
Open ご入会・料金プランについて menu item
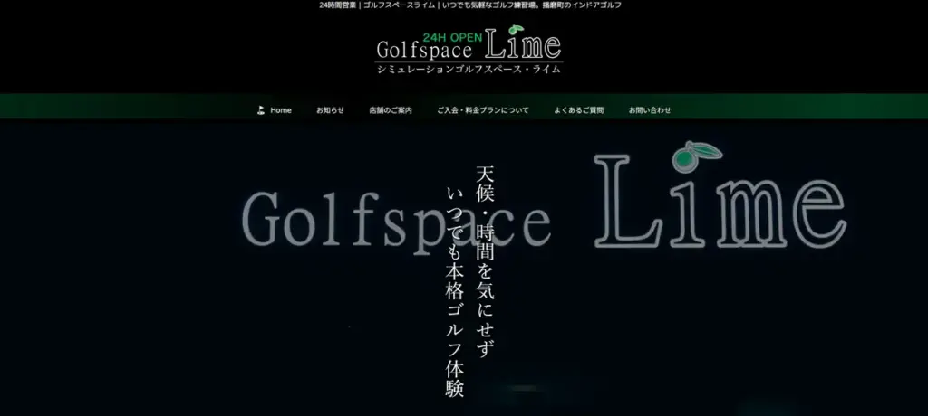pos(482,110)
